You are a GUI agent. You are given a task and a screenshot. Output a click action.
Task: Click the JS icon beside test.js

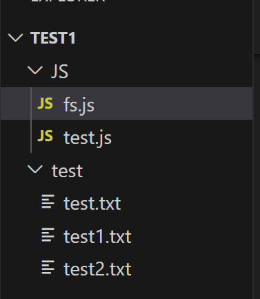point(46,136)
